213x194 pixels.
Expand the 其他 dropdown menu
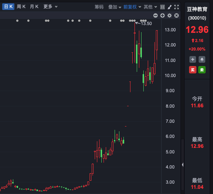[x=150, y=7]
